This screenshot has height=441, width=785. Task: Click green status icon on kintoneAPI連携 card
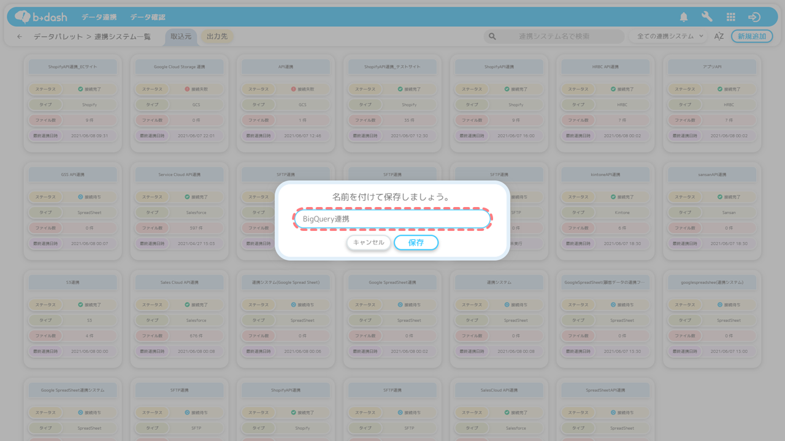(x=613, y=197)
